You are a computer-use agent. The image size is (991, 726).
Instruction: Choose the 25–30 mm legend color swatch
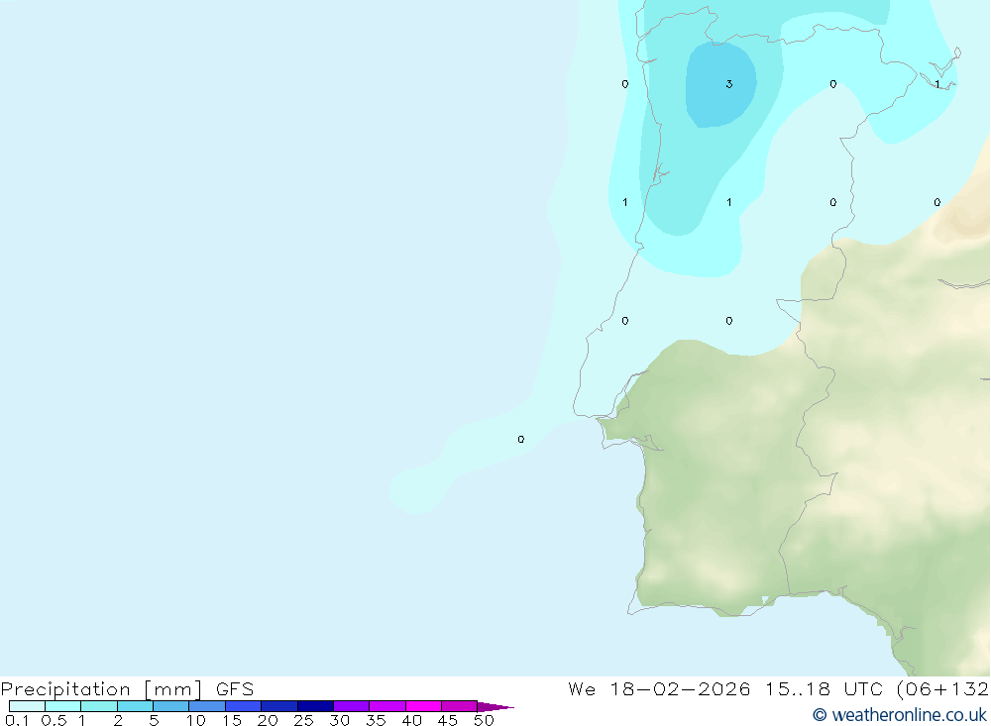[x=315, y=706]
